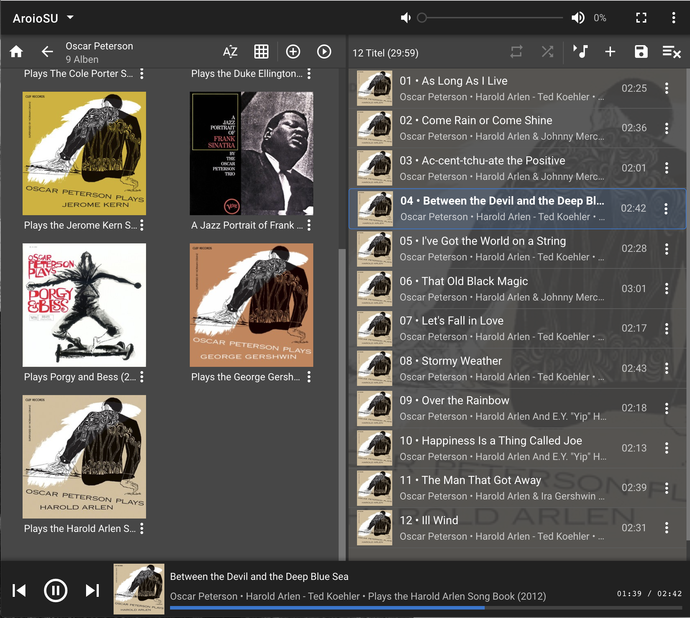Image resolution: width=690 pixels, height=618 pixels.
Task: Open options for track Let's Fall in Love
Action: pyautogui.click(x=666, y=328)
